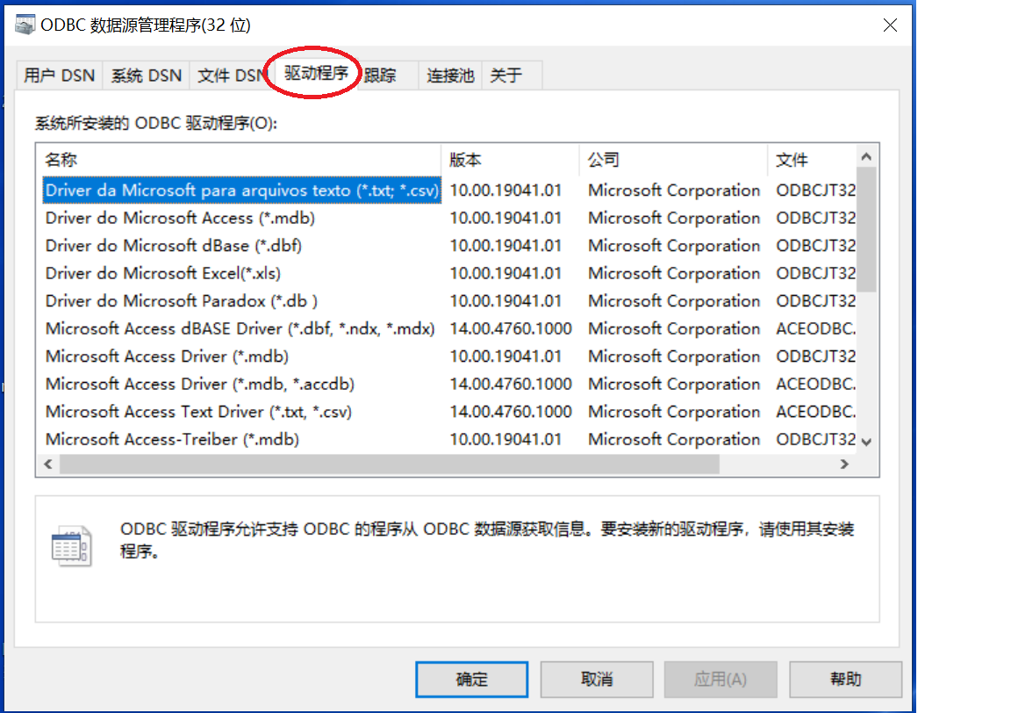The height and width of the screenshot is (713, 1011).
Task: Click the 取消 button
Action: 597,679
